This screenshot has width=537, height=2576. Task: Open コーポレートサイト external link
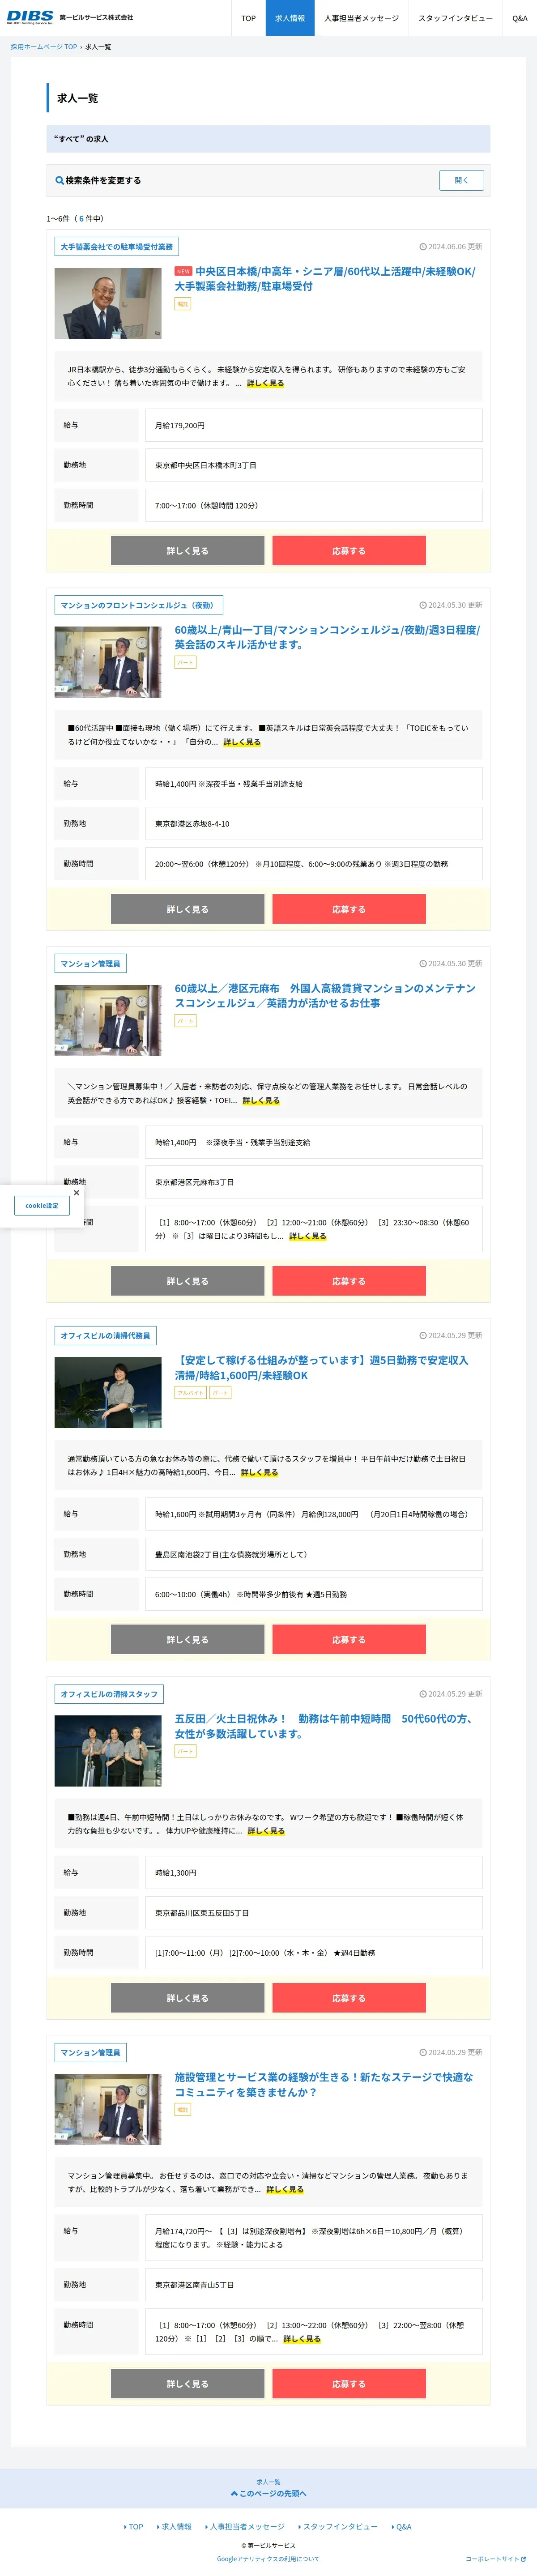[x=496, y=2559]
